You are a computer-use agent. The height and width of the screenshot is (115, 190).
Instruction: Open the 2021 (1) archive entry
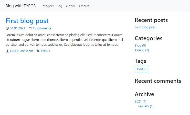[140, 101]
